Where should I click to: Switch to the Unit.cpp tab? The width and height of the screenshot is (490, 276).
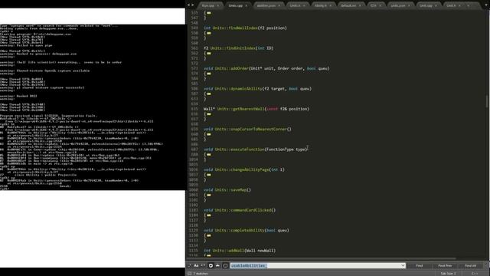coord(426,5)
